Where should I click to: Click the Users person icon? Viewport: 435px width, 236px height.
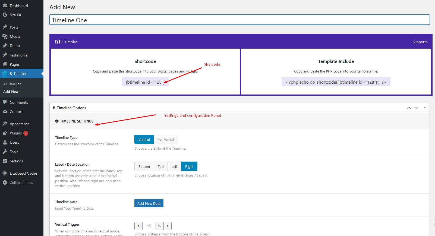tap(5, 142)
